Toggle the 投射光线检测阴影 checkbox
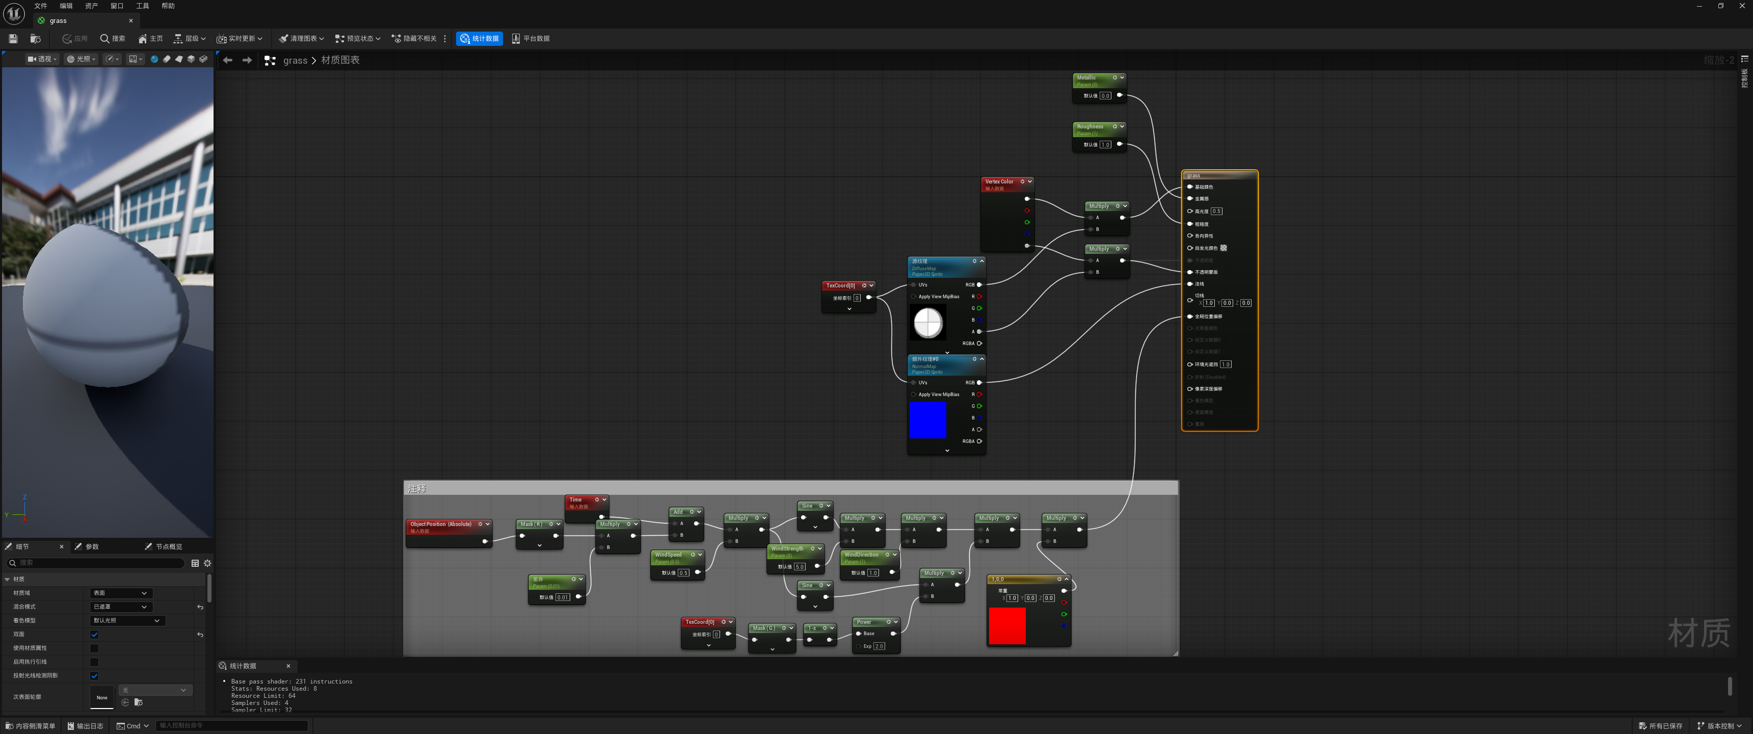The height and width of the screenshot is (734, 1753). (95, 676)
